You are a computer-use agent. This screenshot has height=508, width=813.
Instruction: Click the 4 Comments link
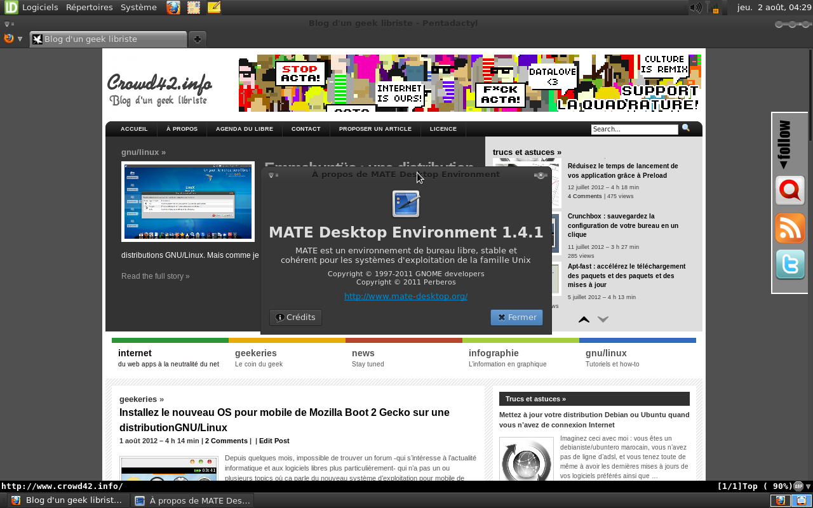tap(584, 196)
